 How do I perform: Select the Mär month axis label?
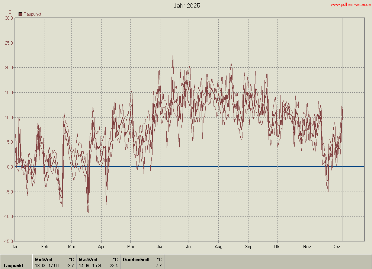[x=72, y=246]
